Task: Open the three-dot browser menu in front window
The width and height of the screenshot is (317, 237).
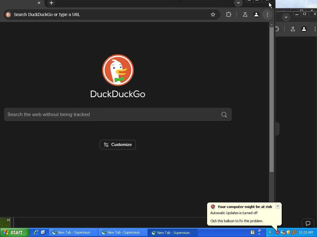Action: tap(267, 15)
